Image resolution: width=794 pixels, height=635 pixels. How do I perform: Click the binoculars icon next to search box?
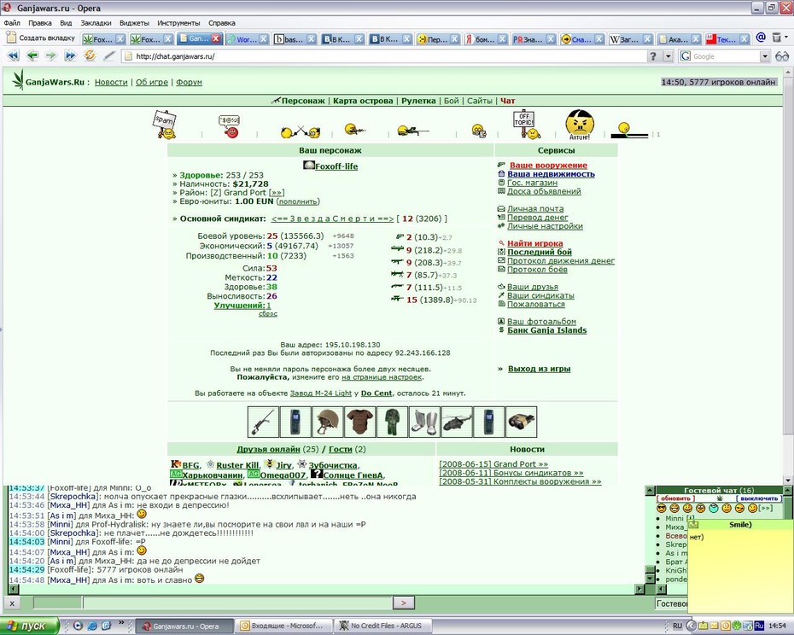782,56
